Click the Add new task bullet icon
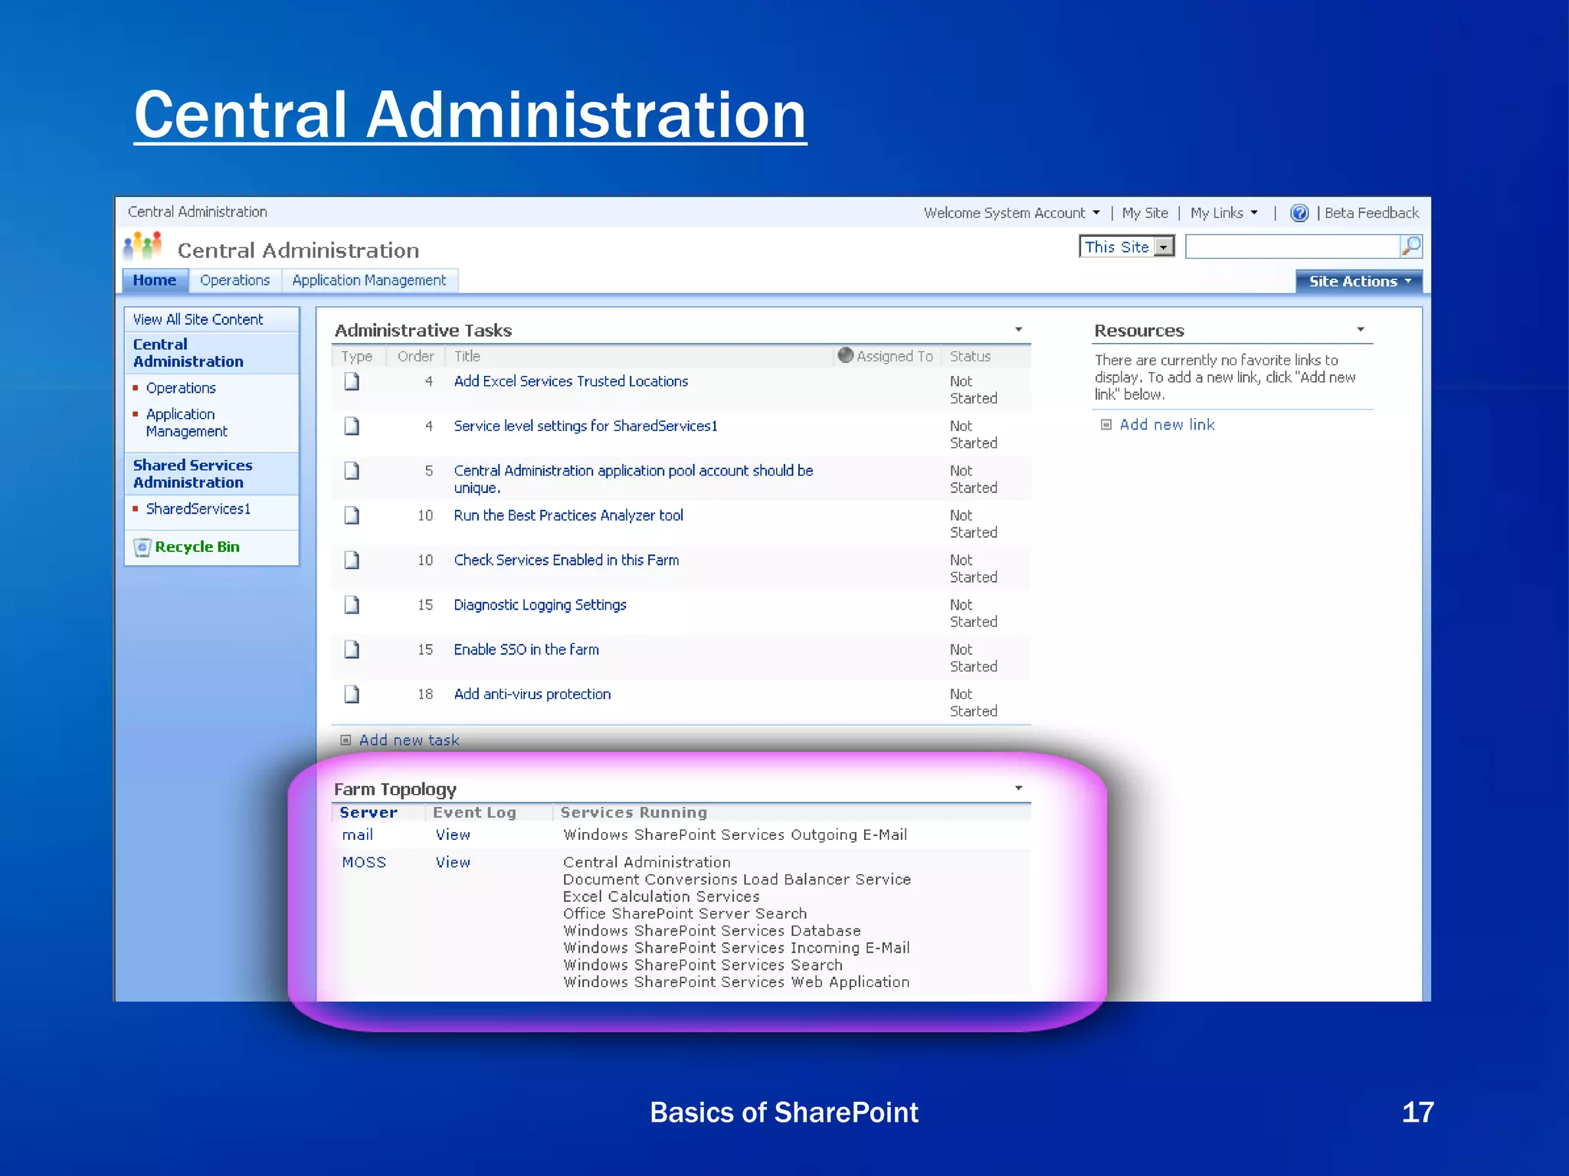1569x1176 pixels. 346,740
